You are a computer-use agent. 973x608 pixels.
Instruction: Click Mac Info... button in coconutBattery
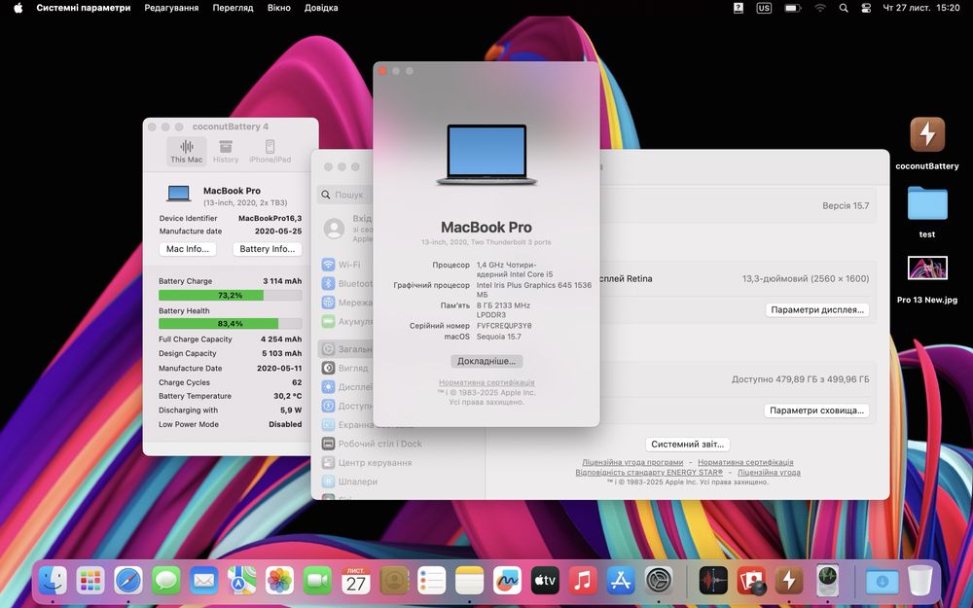pyautogui.click(x=188, y=249)
